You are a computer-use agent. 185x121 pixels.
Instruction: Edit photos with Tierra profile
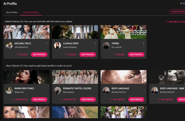(136, 55)
